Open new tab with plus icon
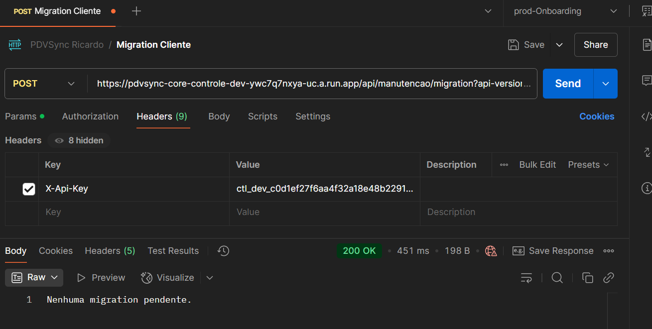Screen dimensions: 652x329 (x=136, y=11)
